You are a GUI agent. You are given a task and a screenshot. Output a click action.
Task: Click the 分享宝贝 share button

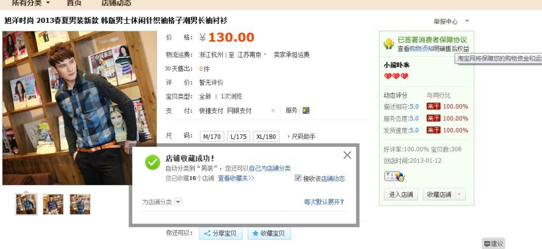click(x=221, y=234)
